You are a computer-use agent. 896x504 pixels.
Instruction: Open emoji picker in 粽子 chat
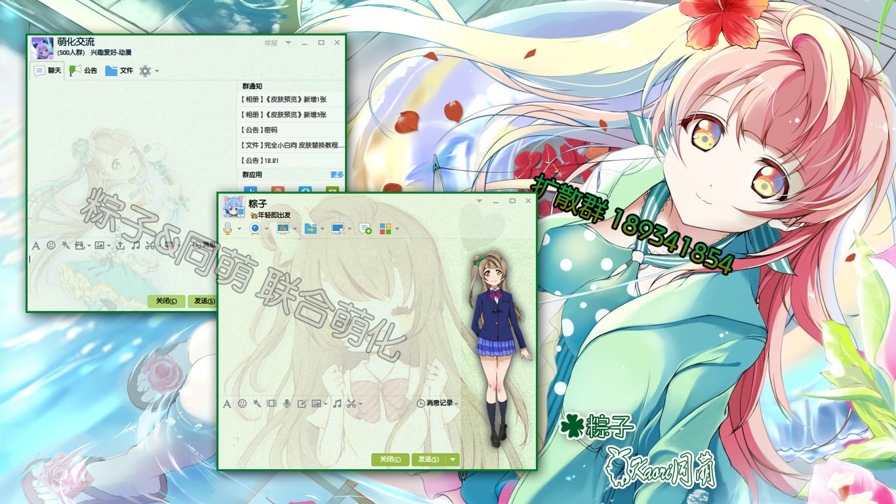click(242, 404)
